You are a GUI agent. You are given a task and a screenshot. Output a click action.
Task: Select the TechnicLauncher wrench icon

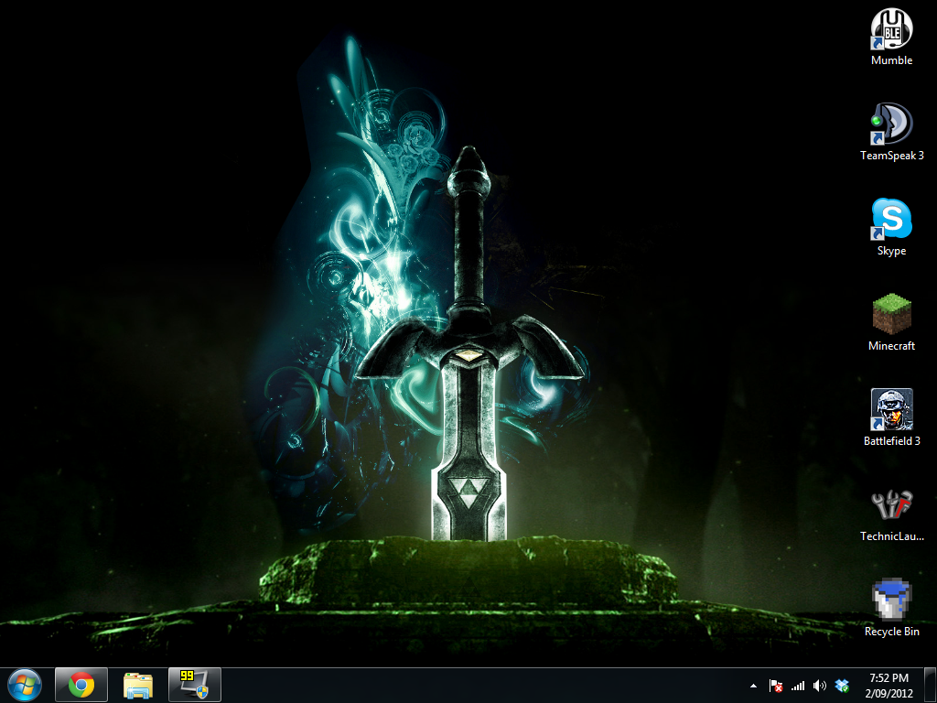(891, 504)
